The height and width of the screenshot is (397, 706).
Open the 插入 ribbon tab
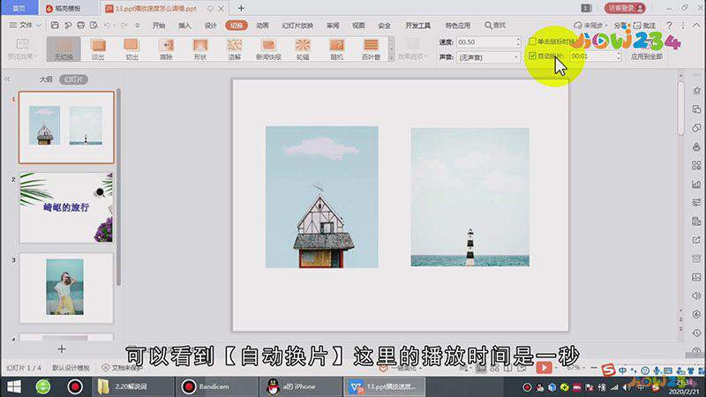[184, 26]
